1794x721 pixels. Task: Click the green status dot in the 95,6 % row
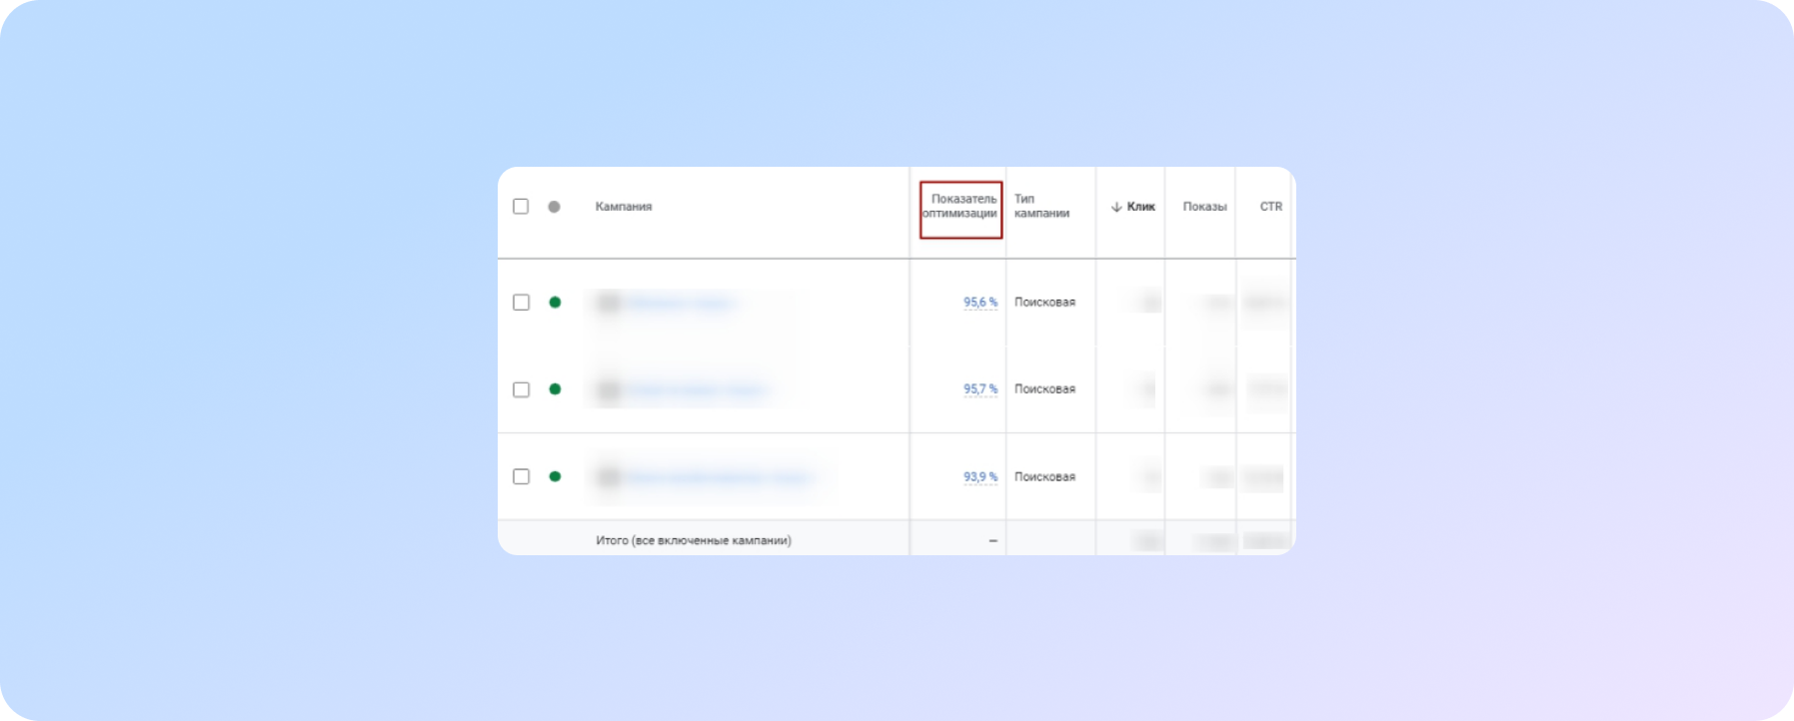(x=555, y=302)
